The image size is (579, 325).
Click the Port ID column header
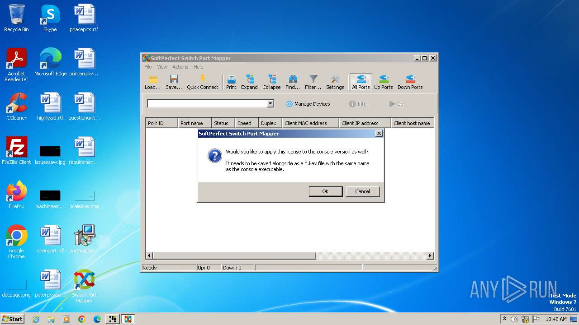pyautogui.click(x=161, y=123)
